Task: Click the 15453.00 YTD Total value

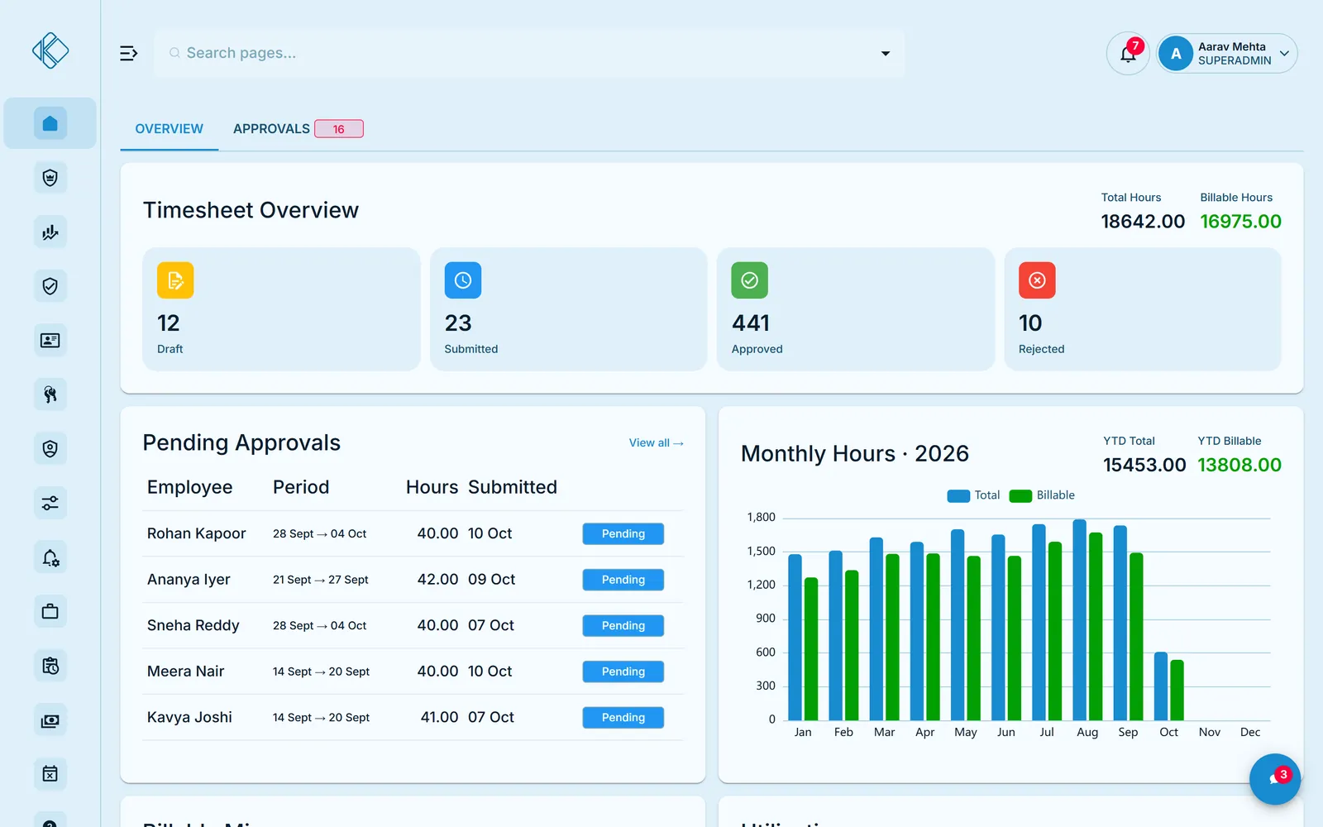Action: [x=1144, y=465]
